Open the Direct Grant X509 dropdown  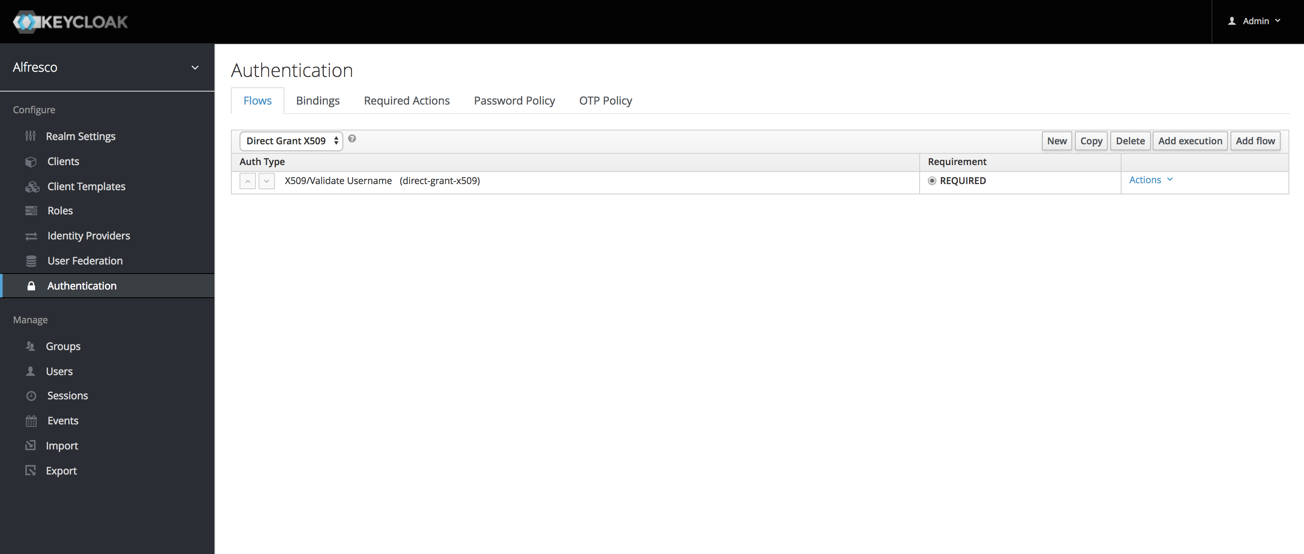(290, 140)
